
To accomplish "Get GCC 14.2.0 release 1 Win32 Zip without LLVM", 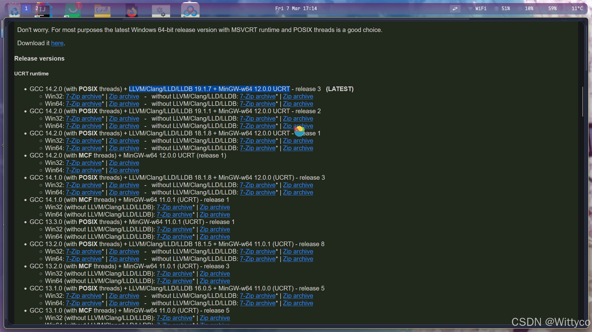I will 298,141.
